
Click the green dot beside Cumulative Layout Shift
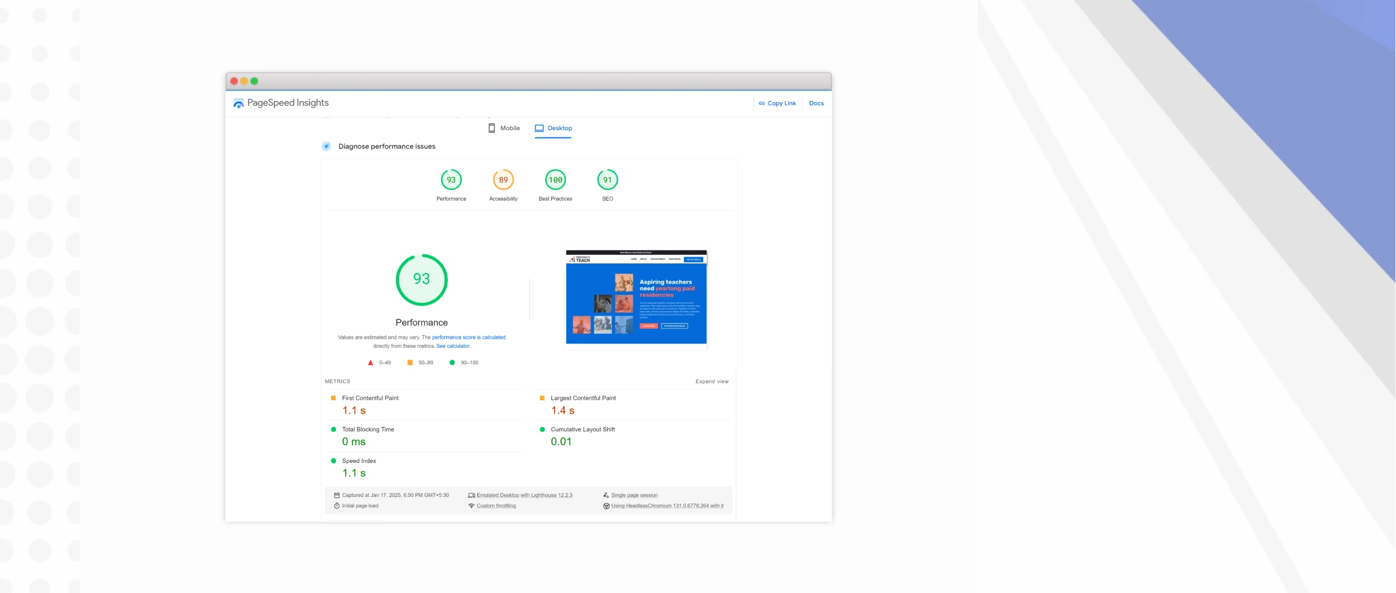coord(542,429)
